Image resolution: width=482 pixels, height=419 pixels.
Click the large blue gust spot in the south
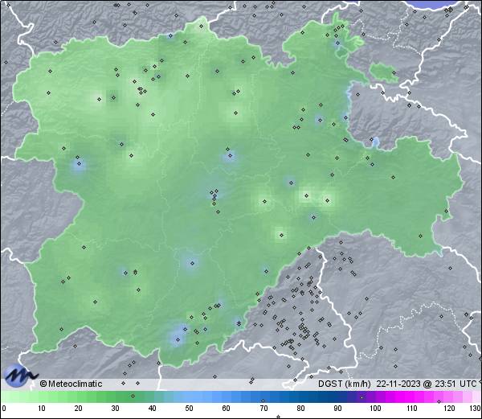click(x=177, y=335)
